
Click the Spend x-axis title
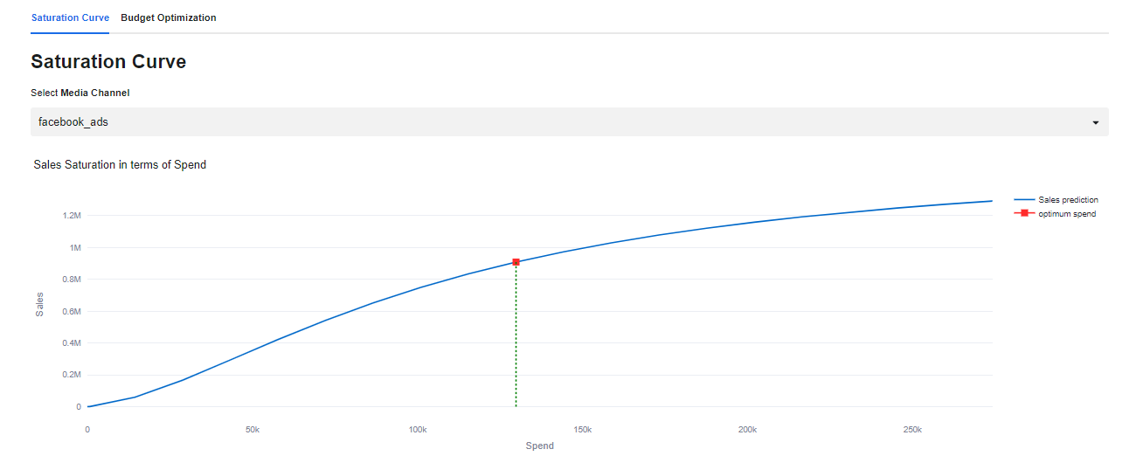click(539, 446)
